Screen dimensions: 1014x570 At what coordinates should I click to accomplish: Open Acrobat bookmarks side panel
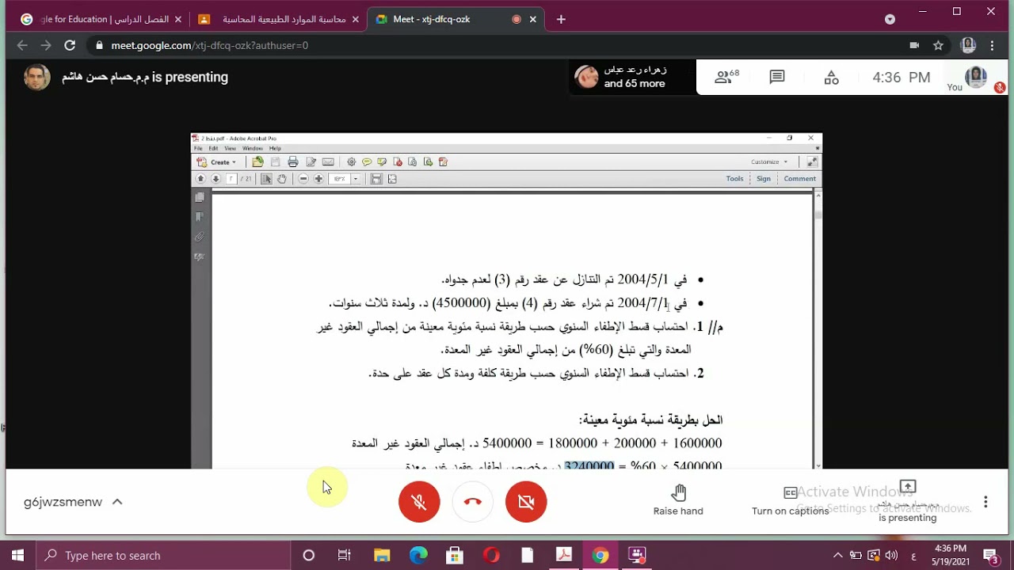(x=200, y=217)
